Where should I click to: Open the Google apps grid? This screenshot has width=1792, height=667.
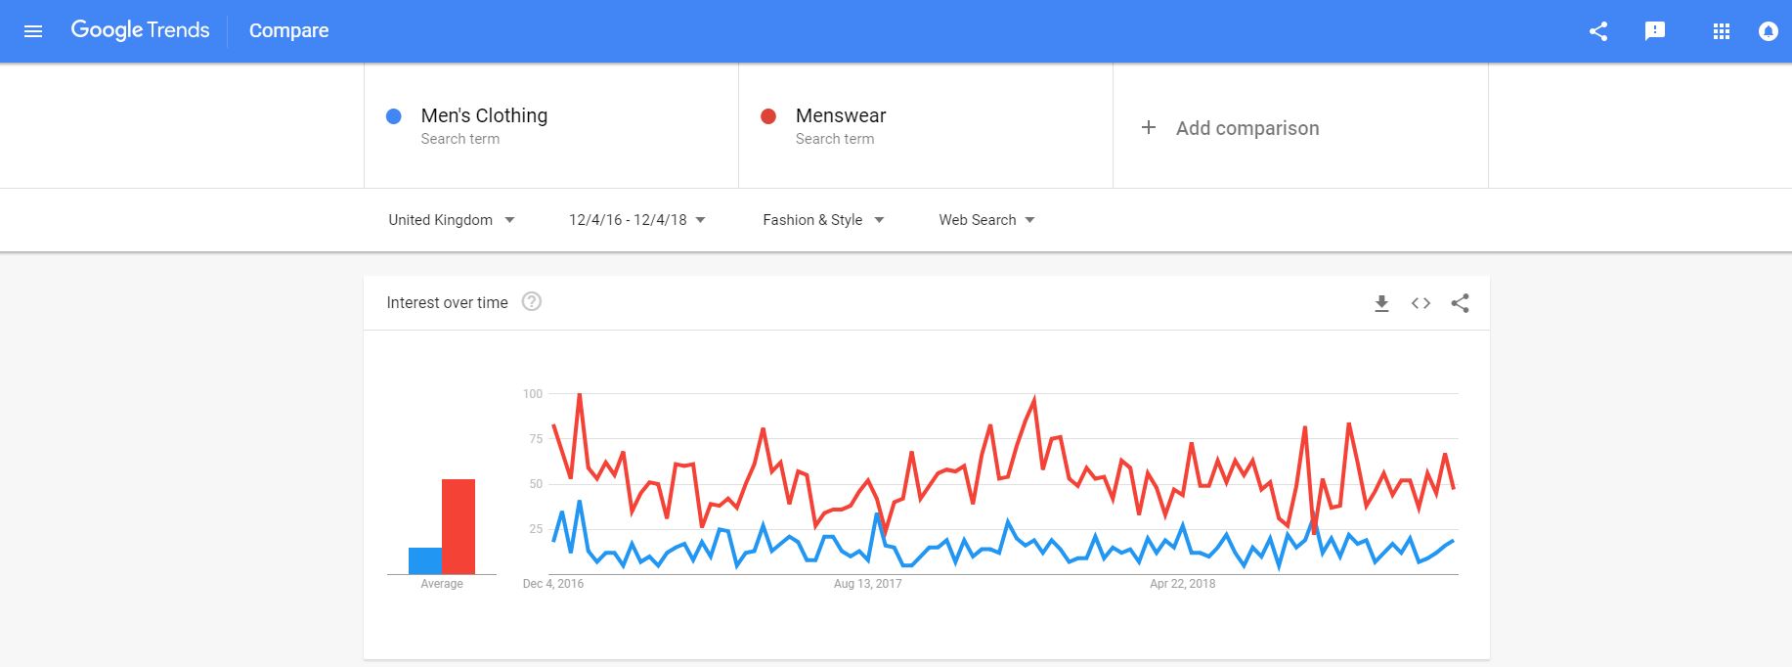1722,31
